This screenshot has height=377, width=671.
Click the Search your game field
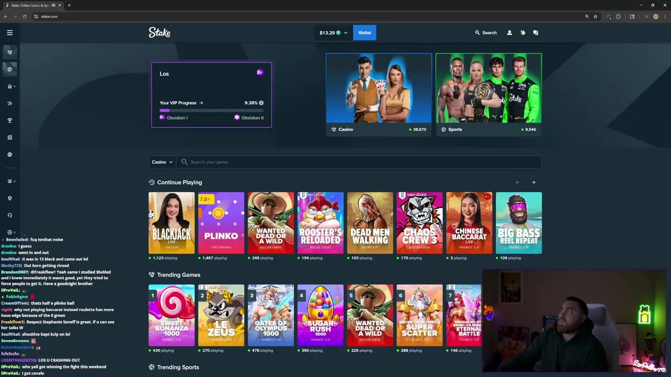coord(359,162)
